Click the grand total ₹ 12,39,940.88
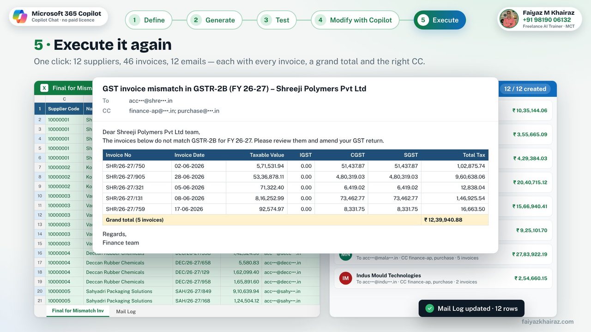The height and width of the screenshot is (332, 591). click(x=443, y=220)
